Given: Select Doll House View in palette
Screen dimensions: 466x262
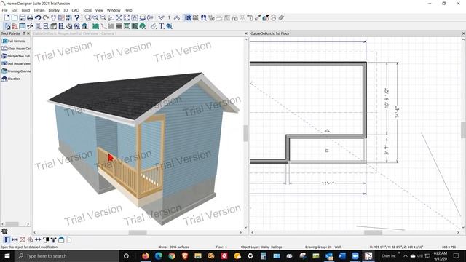Looking at the screenshot, I should coord(16,63).
